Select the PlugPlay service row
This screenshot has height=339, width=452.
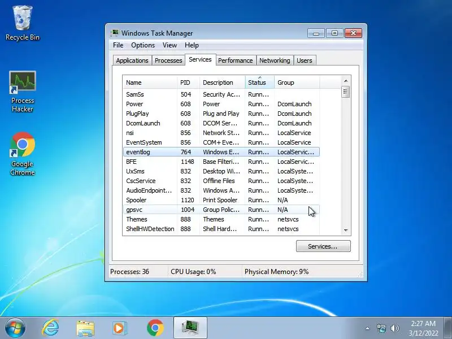[x=221, y=114]
